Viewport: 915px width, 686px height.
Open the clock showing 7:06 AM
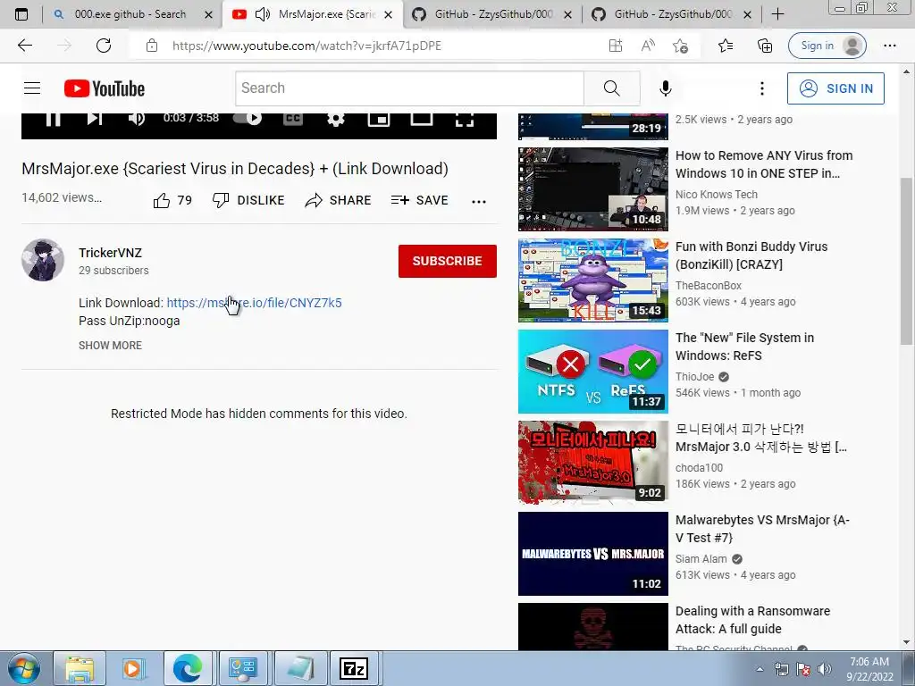[869, 668]
